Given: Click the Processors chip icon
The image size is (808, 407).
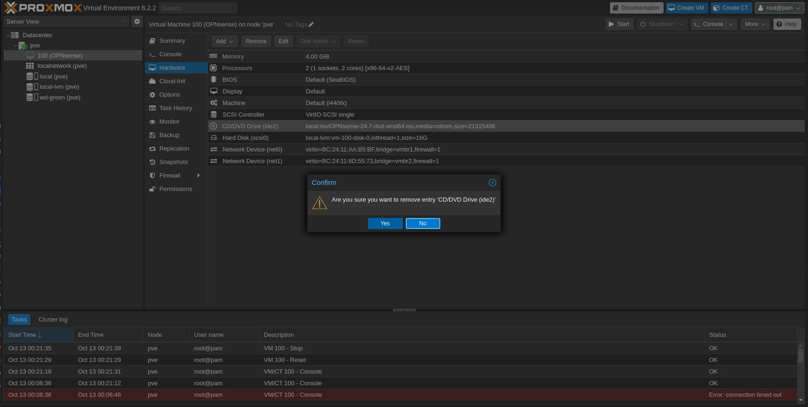Looking at the screenshot, I should coord(213,68).
